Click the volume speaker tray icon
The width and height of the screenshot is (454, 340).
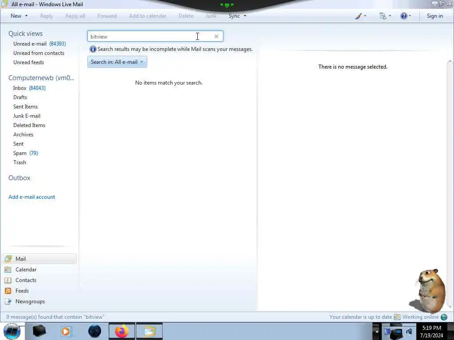409,332
